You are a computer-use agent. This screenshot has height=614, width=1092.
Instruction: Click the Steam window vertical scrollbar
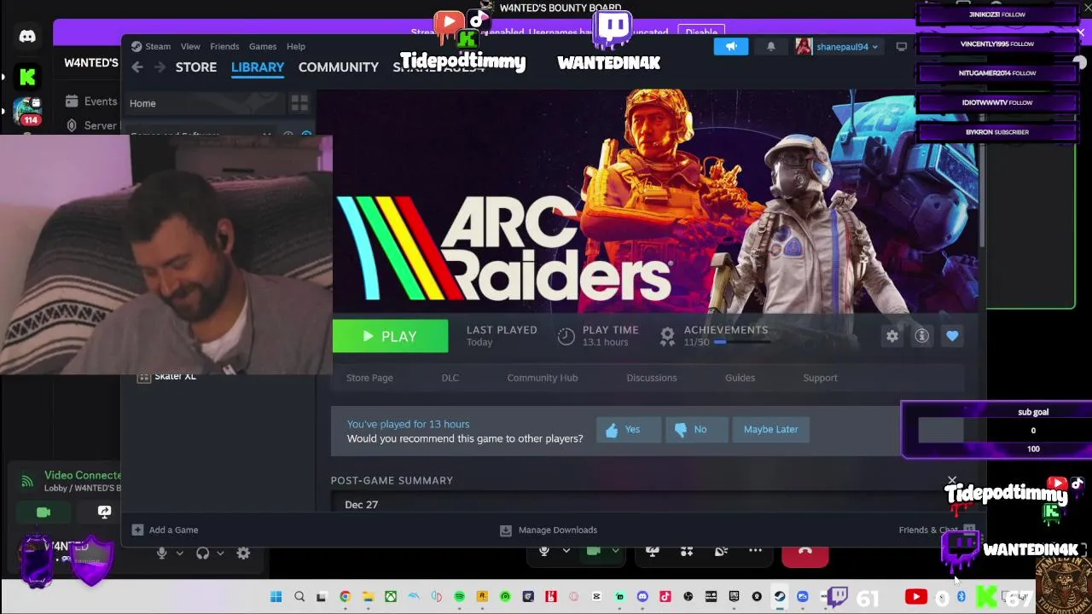coord(982,196)
